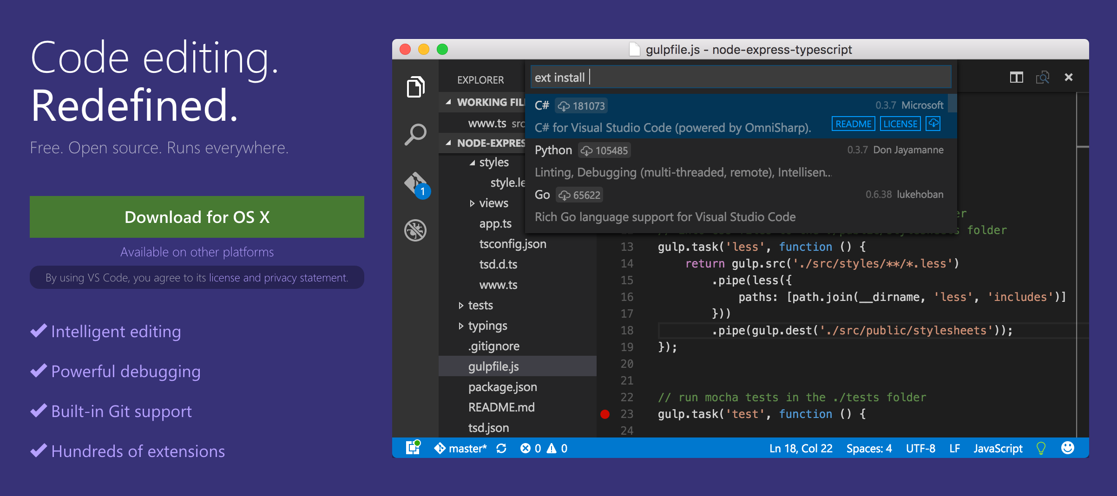Open the Search magnifier in activity bar
This screenshot has height=496, width=1117.
coord(415,135)
